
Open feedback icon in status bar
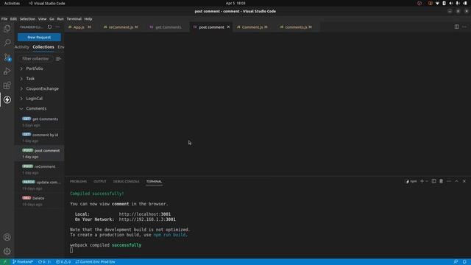[x=456, y=262]
